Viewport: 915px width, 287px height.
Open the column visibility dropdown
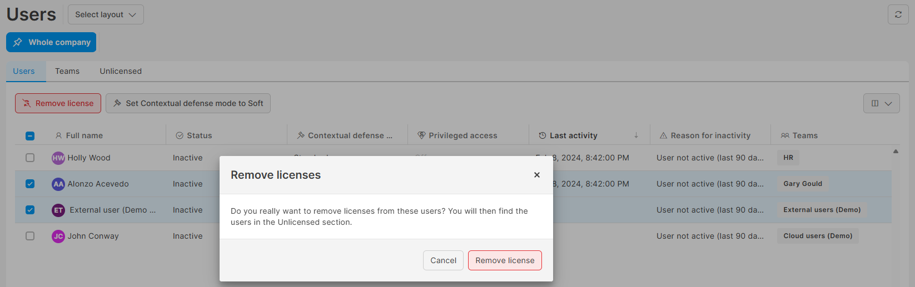pos(881,103)
